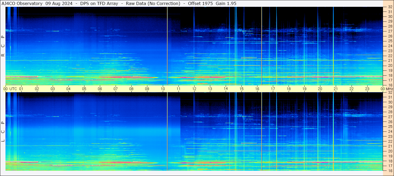Click 16 MHz label on LCP frequency scale

tap(390, 170)
